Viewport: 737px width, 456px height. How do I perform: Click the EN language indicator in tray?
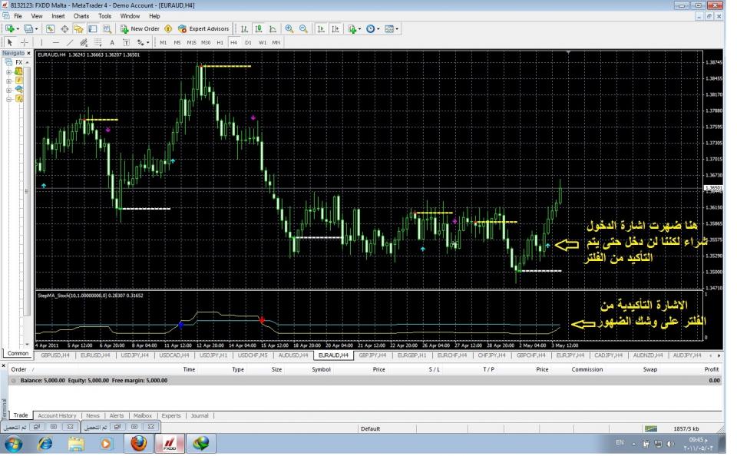pos(620,442)
